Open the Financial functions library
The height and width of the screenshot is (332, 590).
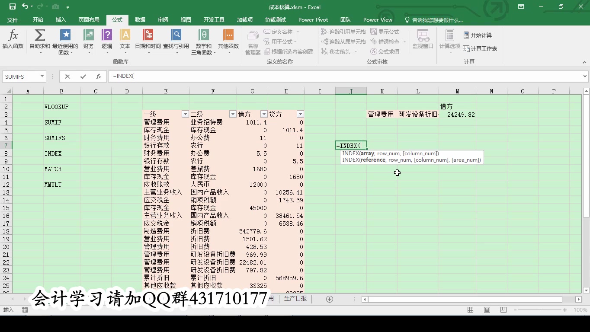[89, 41]
